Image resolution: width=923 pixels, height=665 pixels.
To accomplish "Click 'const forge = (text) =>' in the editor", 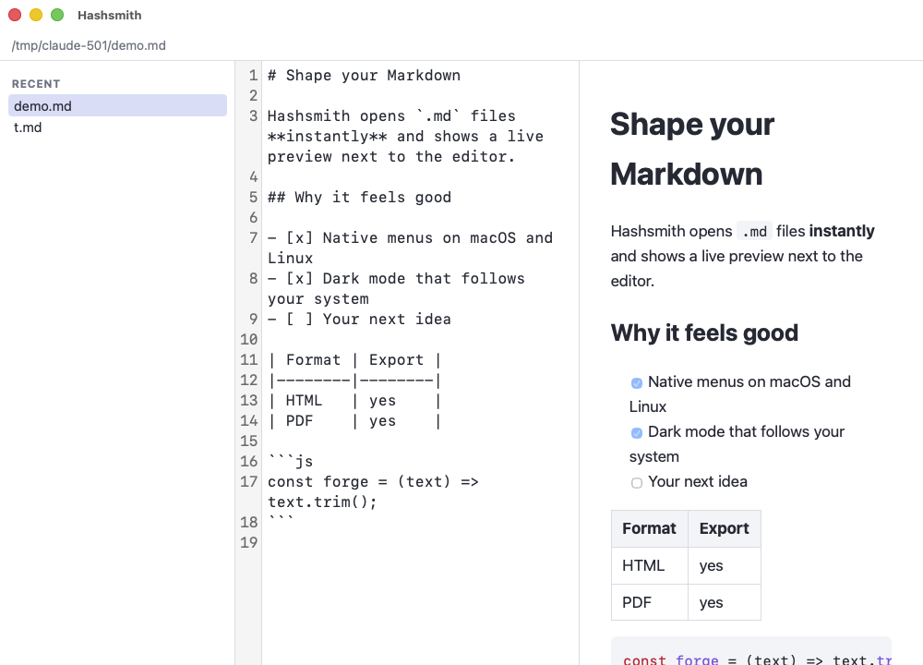I will click(x=373, y=482).
